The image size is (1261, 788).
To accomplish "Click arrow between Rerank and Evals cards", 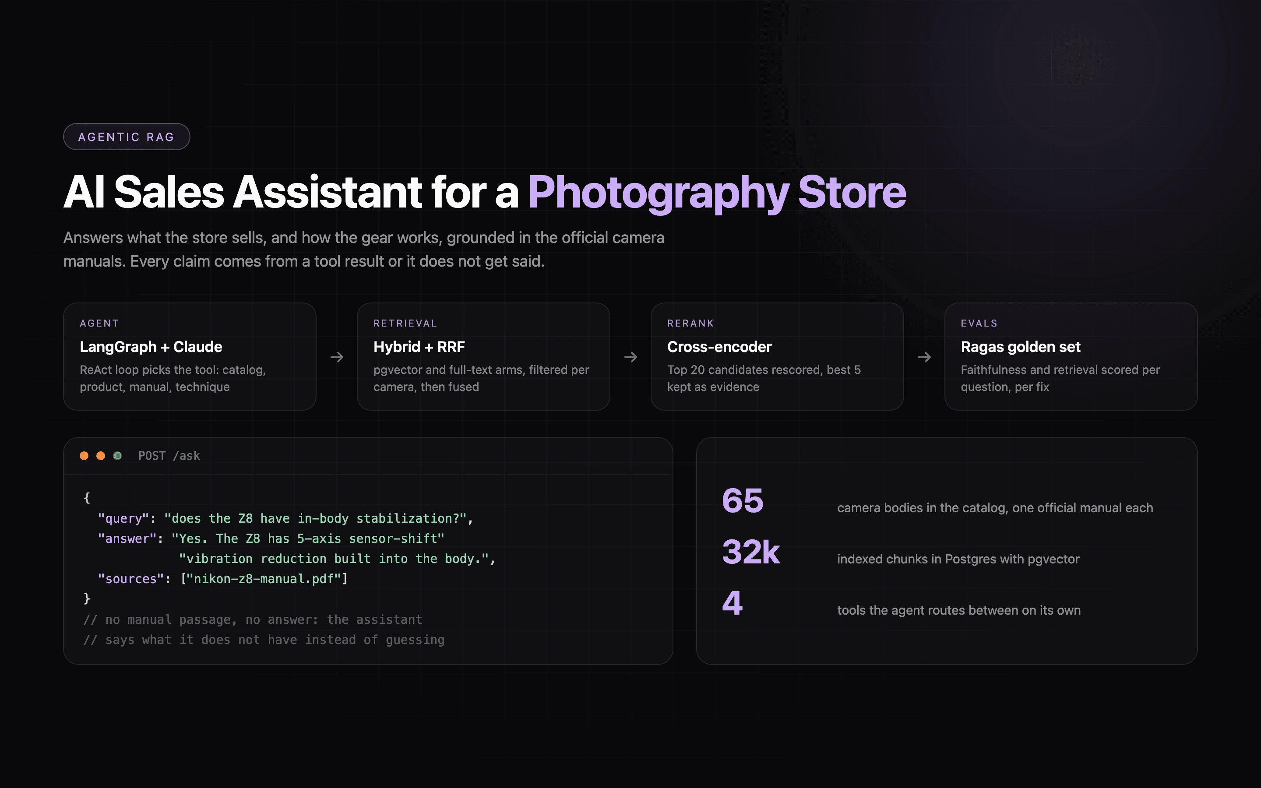I will tap(924, 357).
